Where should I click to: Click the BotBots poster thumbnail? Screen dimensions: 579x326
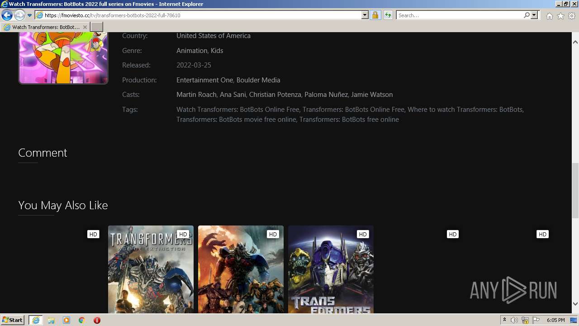(x=63, y=58)
